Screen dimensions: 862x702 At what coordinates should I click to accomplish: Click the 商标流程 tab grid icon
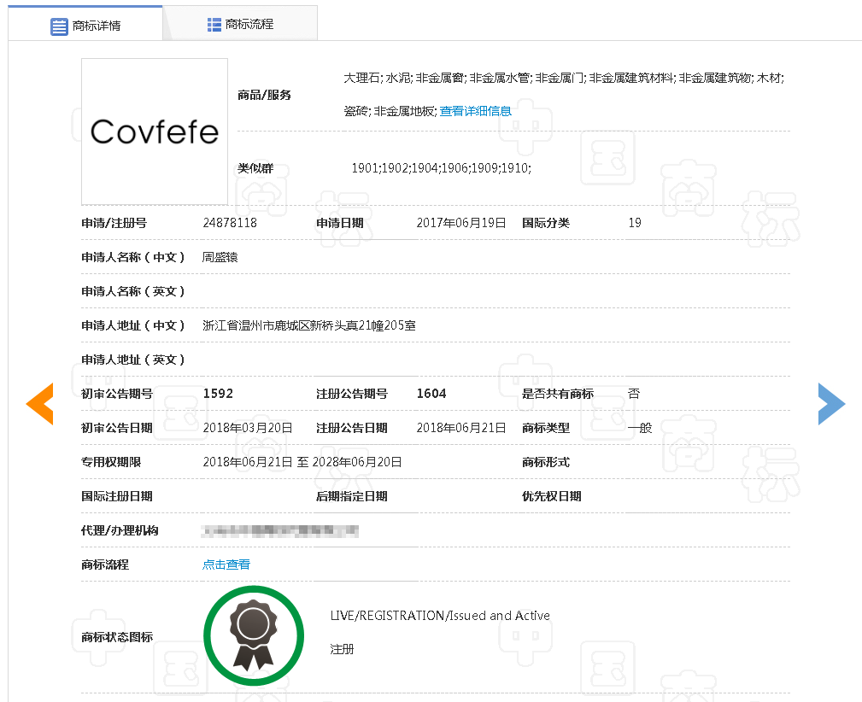pyautogui.click(x=214, y=25)
